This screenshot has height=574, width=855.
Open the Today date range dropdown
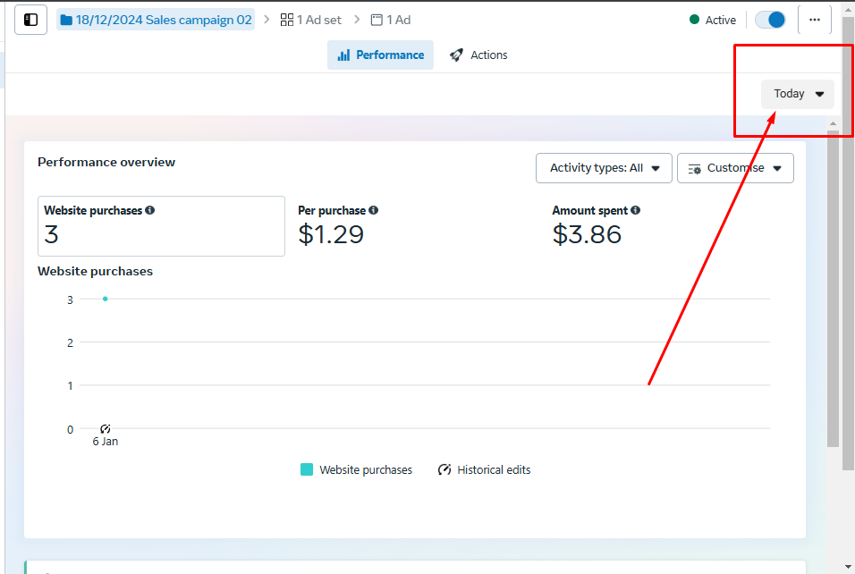[798, 94]
